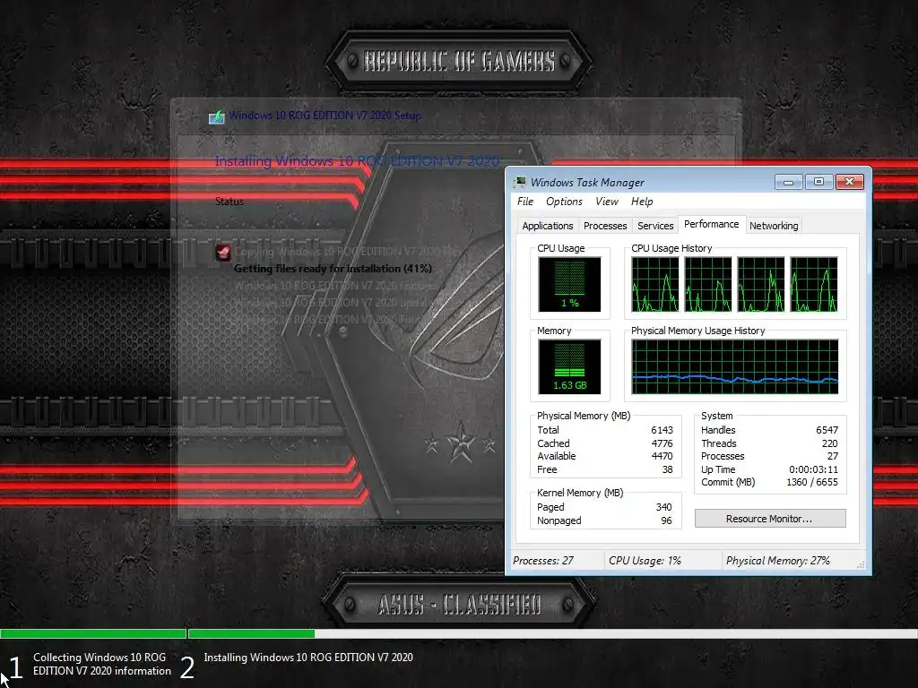This screenshot has width=918, height=688.
Task: Click the Status label in the setup window
Action: click(229, 202)
